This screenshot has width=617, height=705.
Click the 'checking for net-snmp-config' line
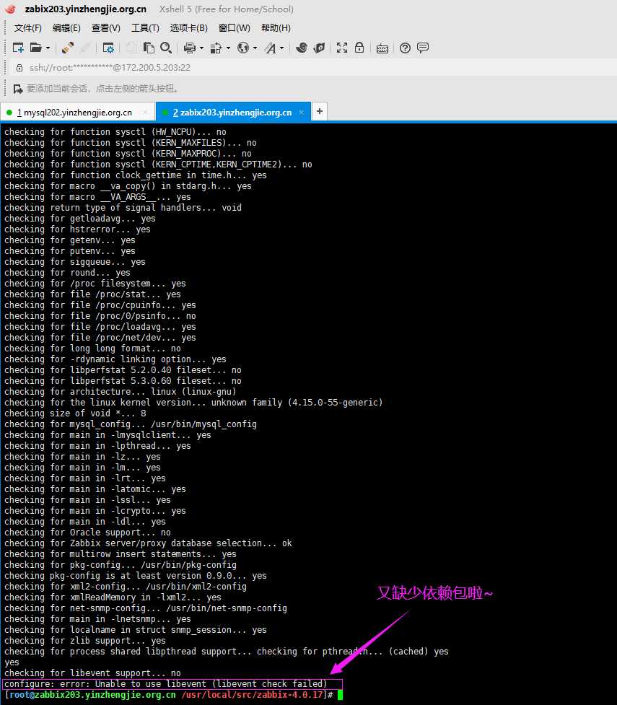coord(145,608)
